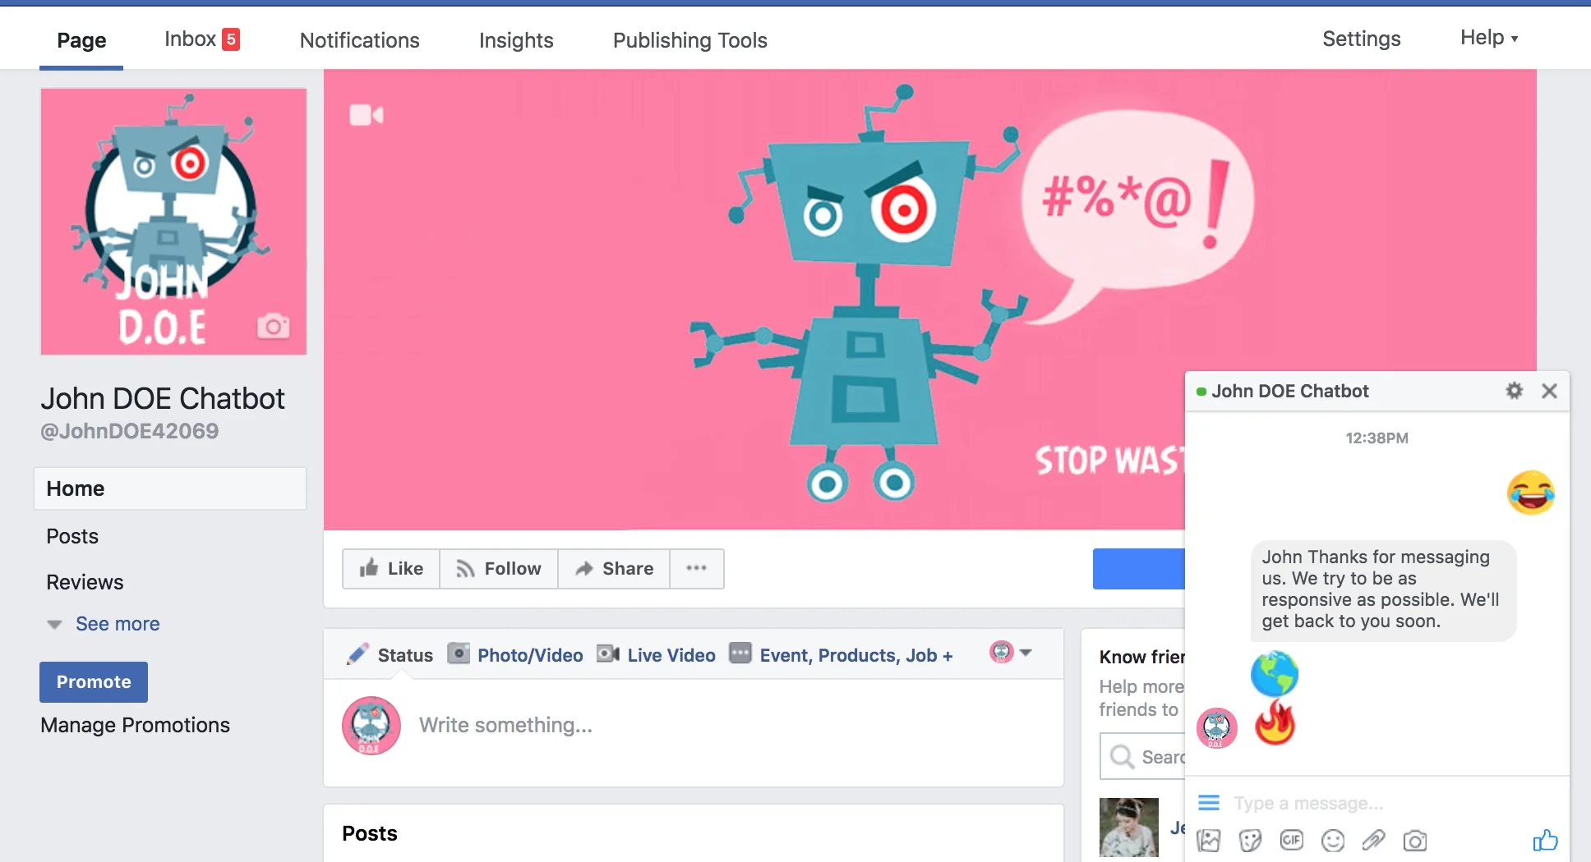Click the friend search field

pos(1143,756)
